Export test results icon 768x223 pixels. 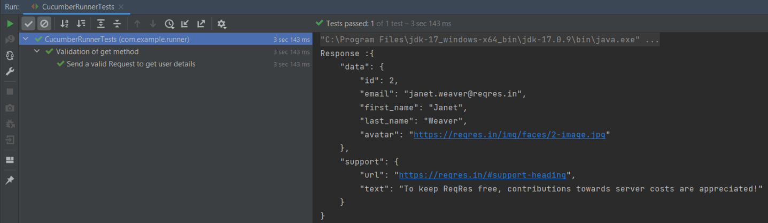coord(201,24)
